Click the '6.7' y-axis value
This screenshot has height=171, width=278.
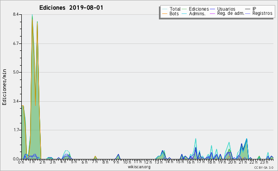click(16, 43)
